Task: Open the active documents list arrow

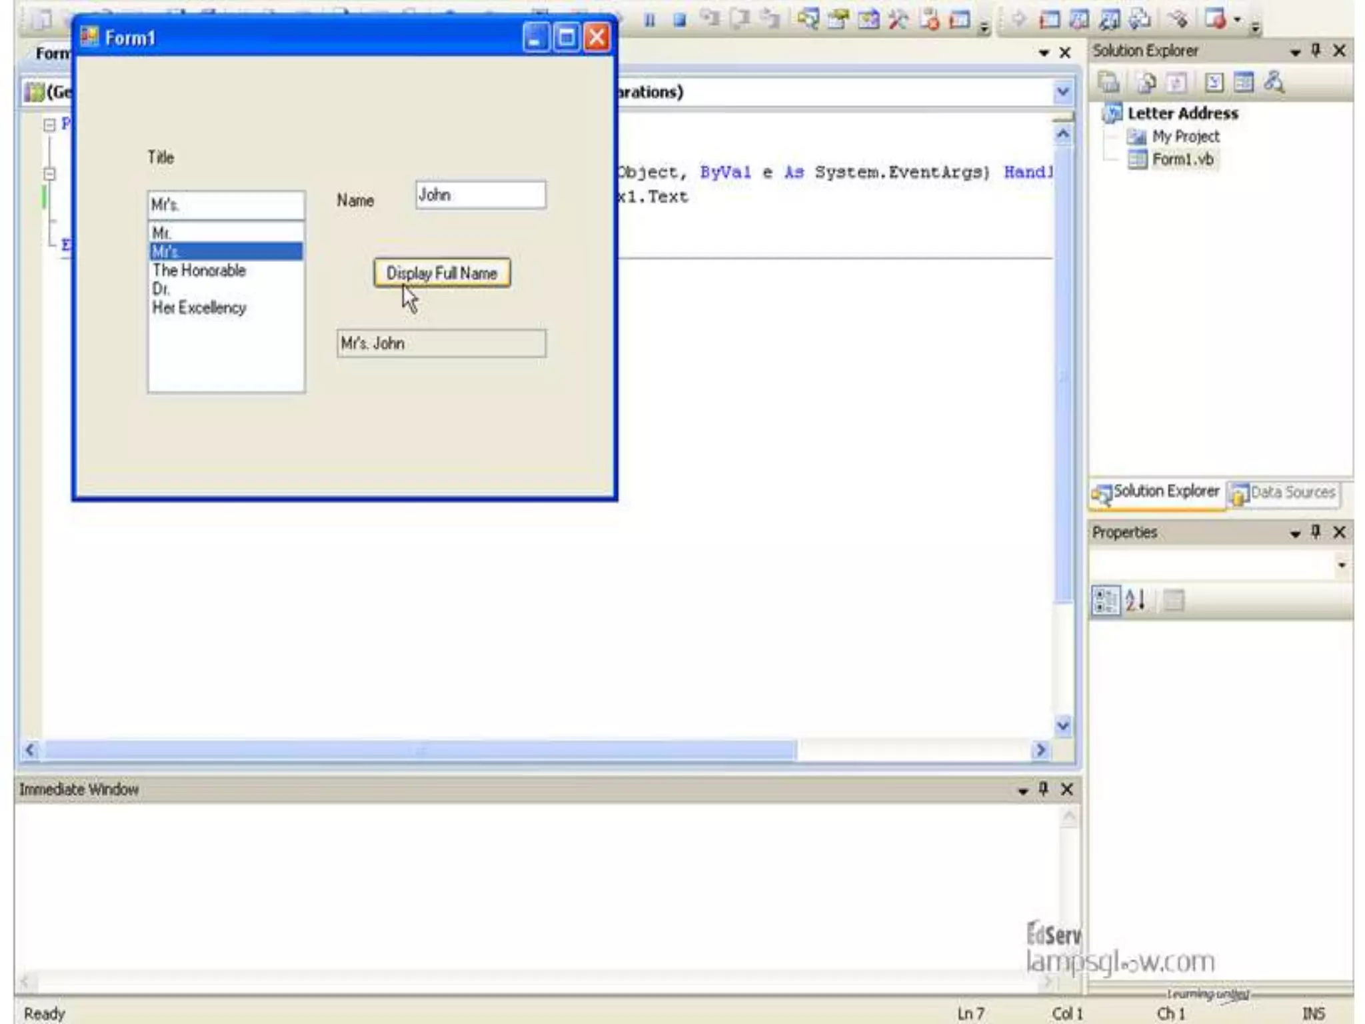Action: tap(1044, 53)
